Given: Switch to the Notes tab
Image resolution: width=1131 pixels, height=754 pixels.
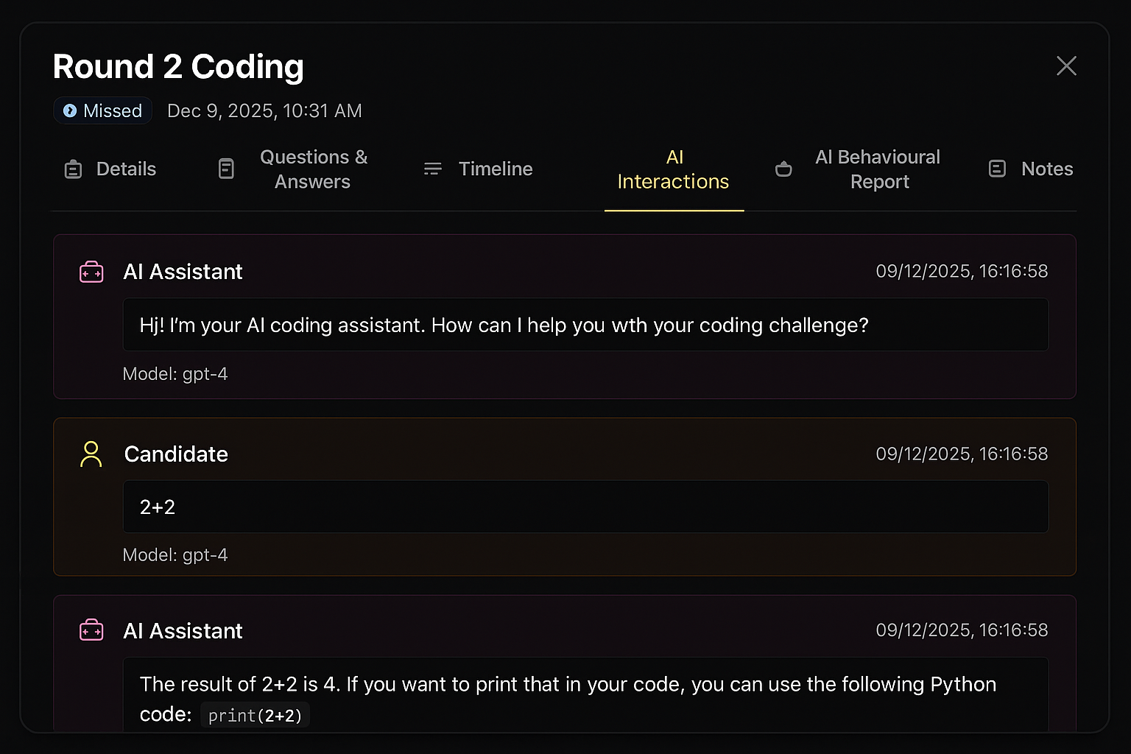Looking at the screenshot, I should pyautogui.click(x=1046, y=169).
